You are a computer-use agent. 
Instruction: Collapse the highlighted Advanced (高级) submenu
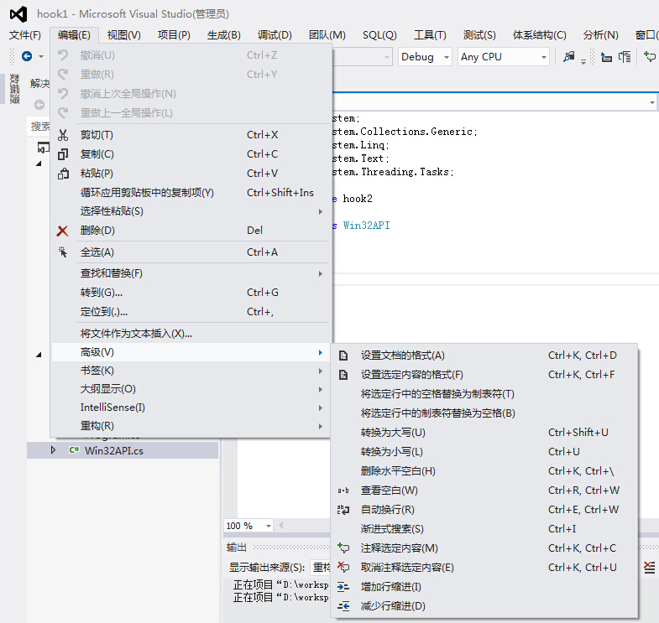click(191, 352)
